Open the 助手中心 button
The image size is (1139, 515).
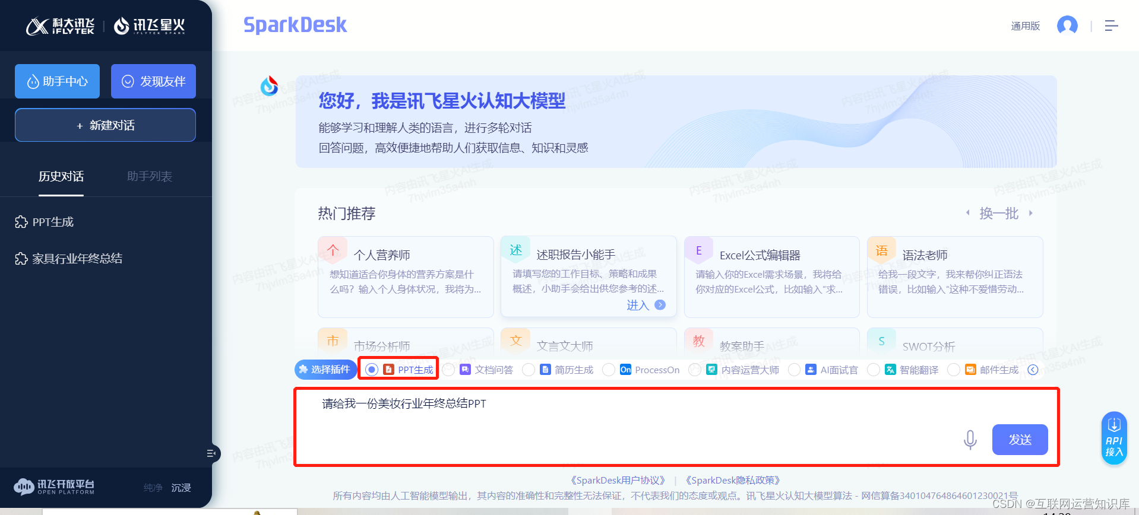[57, 81]
